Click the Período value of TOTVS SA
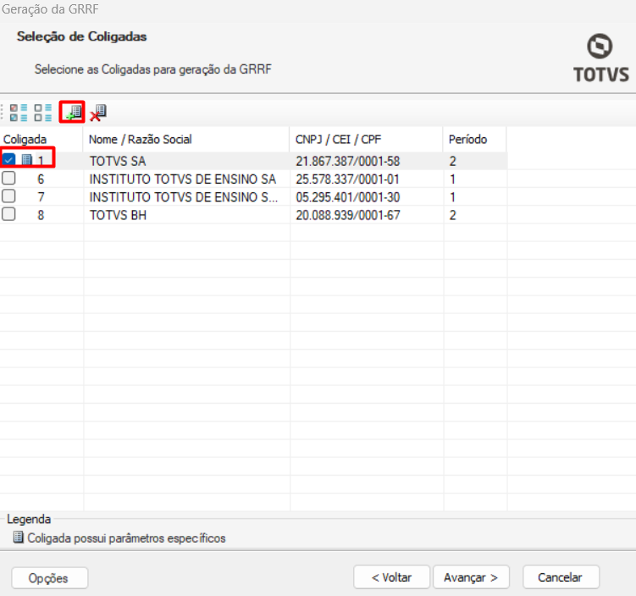Image resolution: width=636 pixels, height=596 pixels. tap(453, 162)
